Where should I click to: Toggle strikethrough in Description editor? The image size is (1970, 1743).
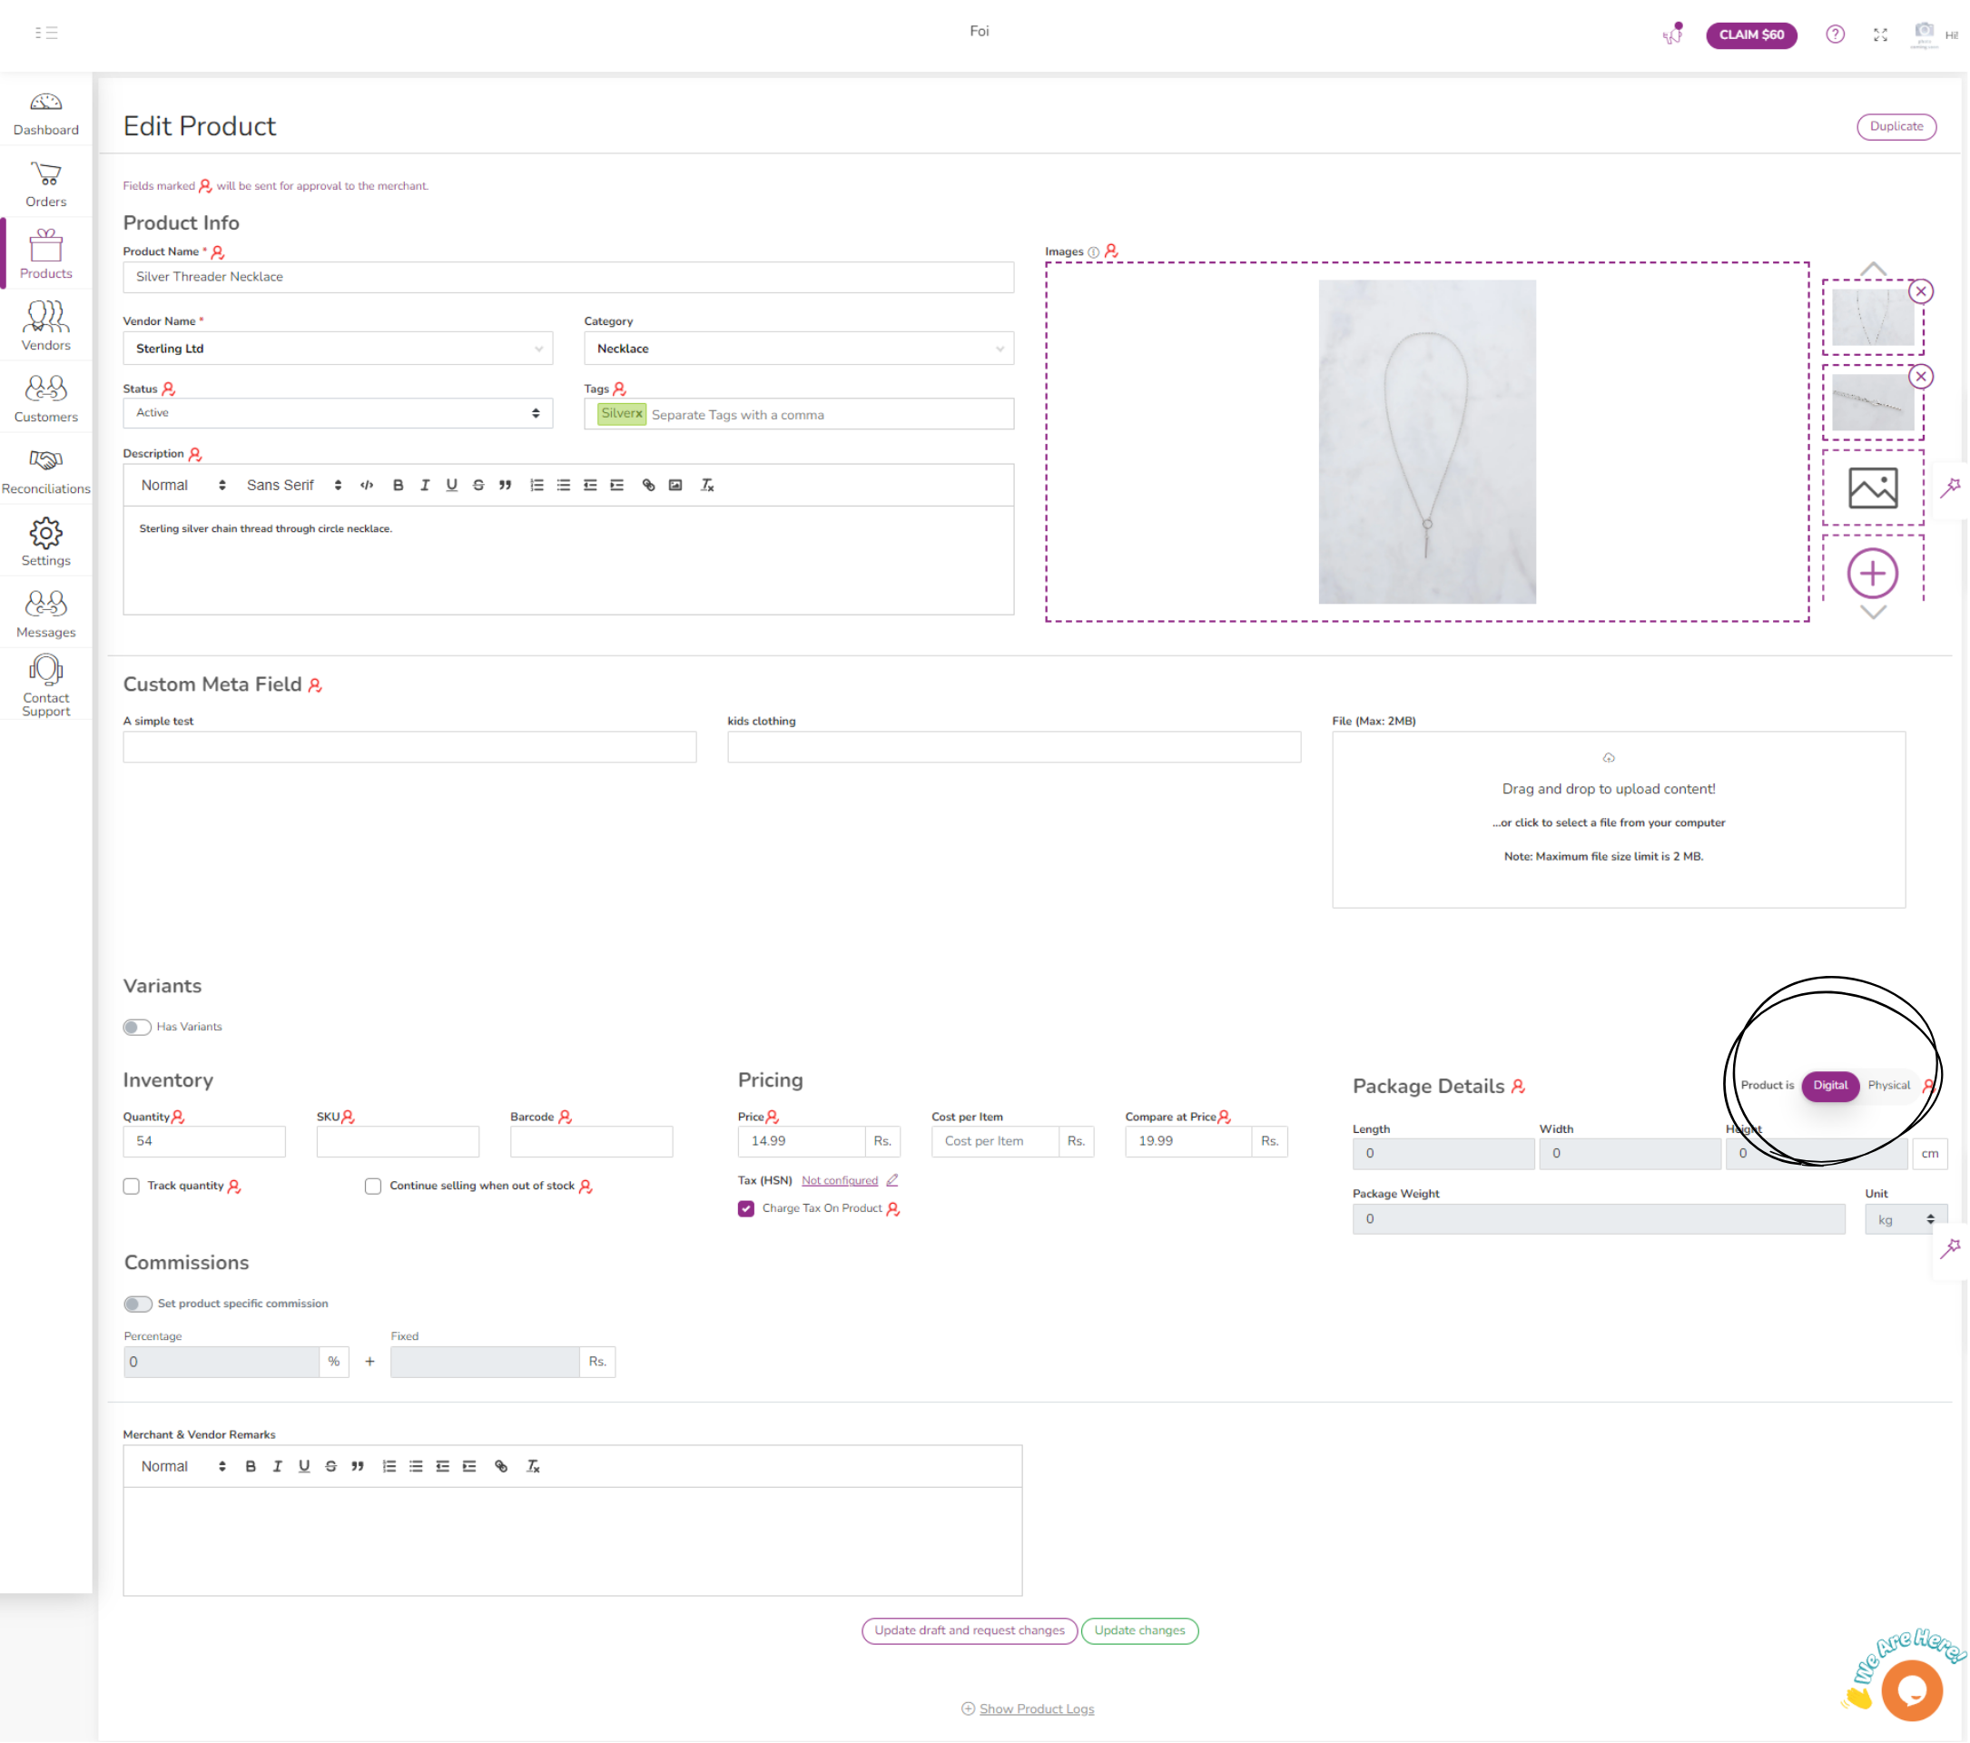[479, 486]
